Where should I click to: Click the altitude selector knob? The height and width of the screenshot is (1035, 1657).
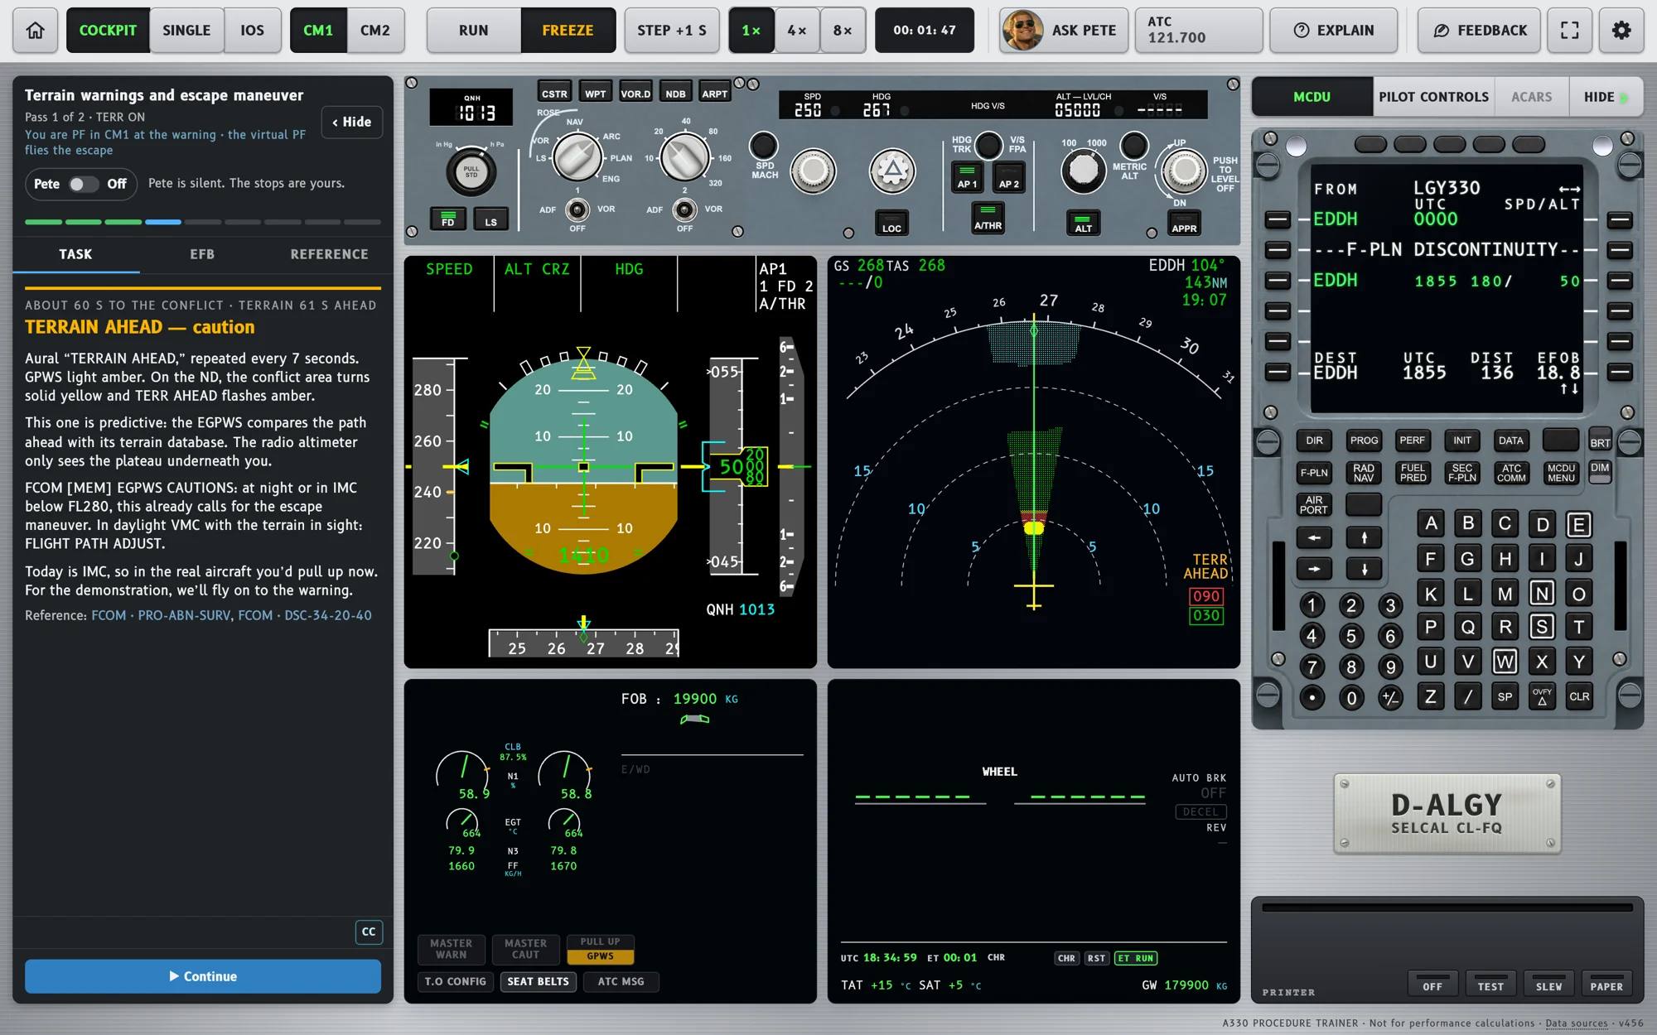pyautogui.click(x=1083, y=171)
